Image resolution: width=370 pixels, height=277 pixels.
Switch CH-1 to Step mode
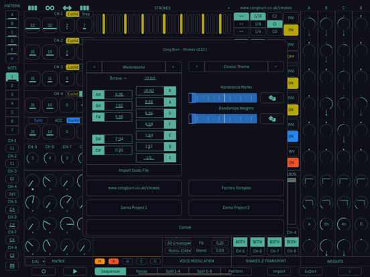tap(86, 14)
